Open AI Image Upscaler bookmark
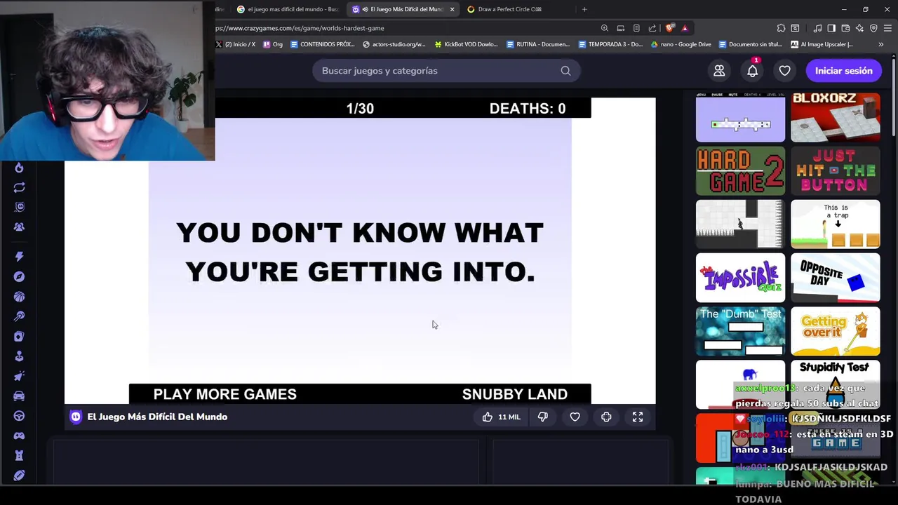 point(822,44)
